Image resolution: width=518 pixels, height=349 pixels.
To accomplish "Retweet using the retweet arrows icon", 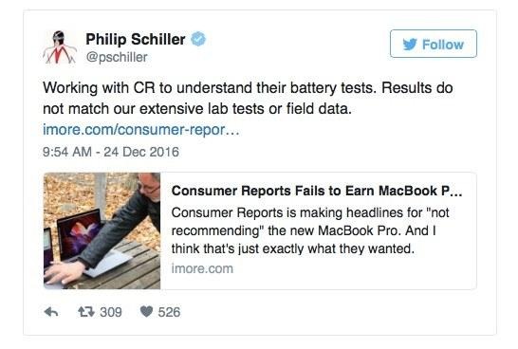I will pyautogui.click(x=86, y=312).
